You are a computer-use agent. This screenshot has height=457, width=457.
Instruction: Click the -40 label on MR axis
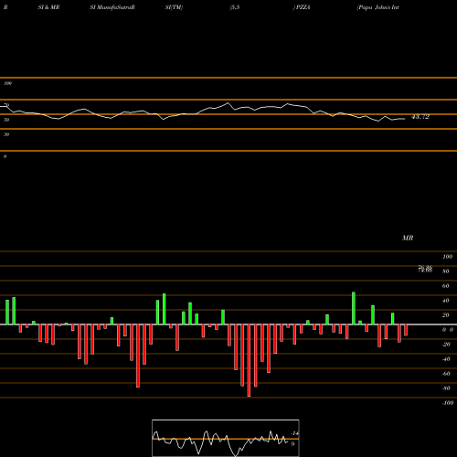pos(446,359)
